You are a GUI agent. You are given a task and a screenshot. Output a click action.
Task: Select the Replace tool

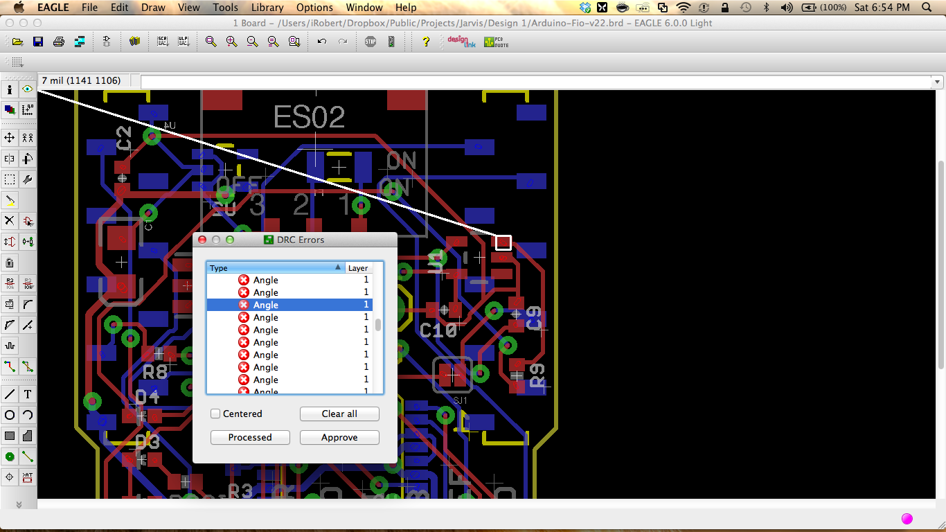28,242
